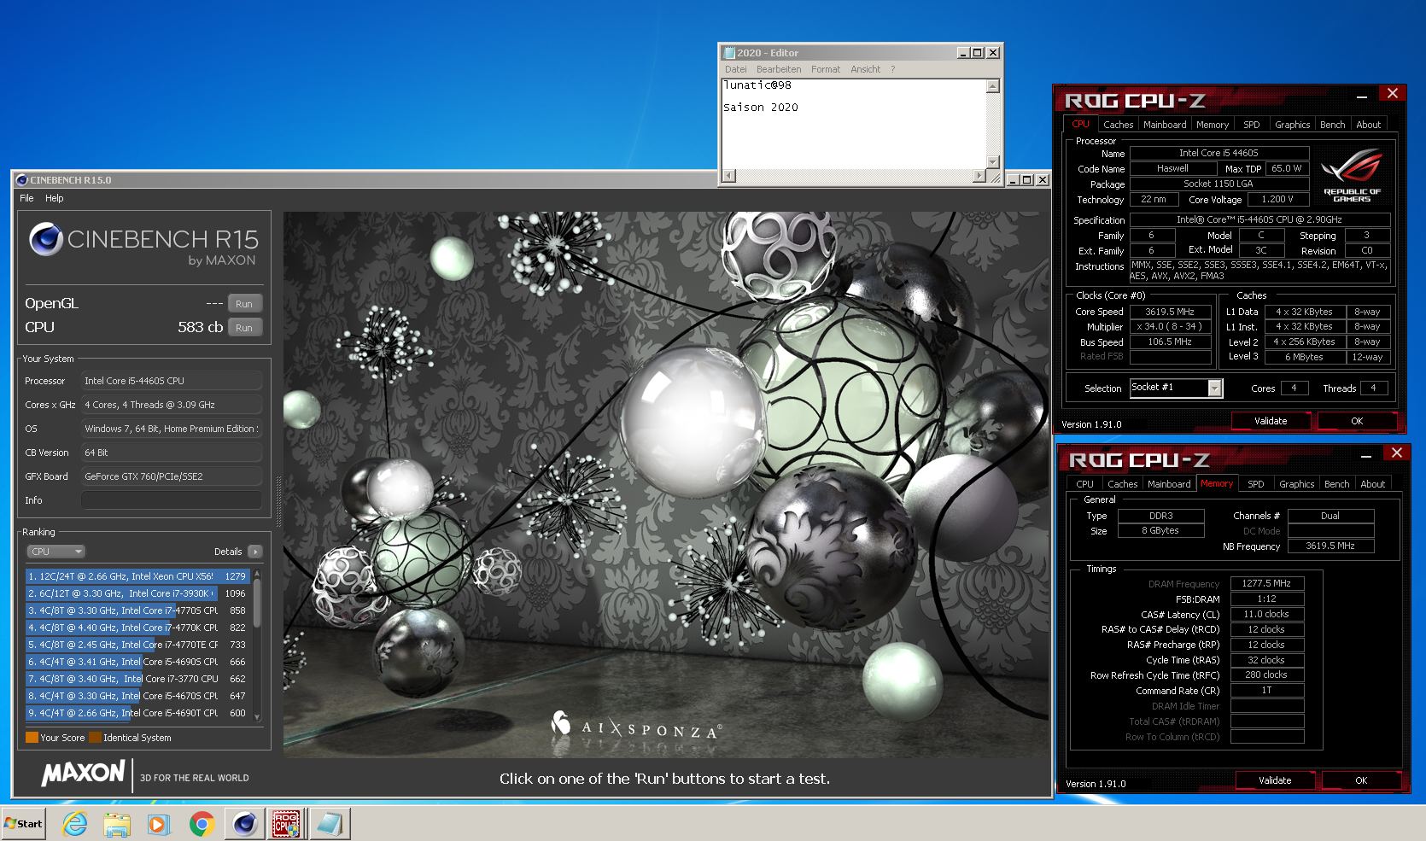The width and height of the screenshot is (1426, 841).
Task: Open Internet Explorer from the taskbar
Action: point(75,824)
